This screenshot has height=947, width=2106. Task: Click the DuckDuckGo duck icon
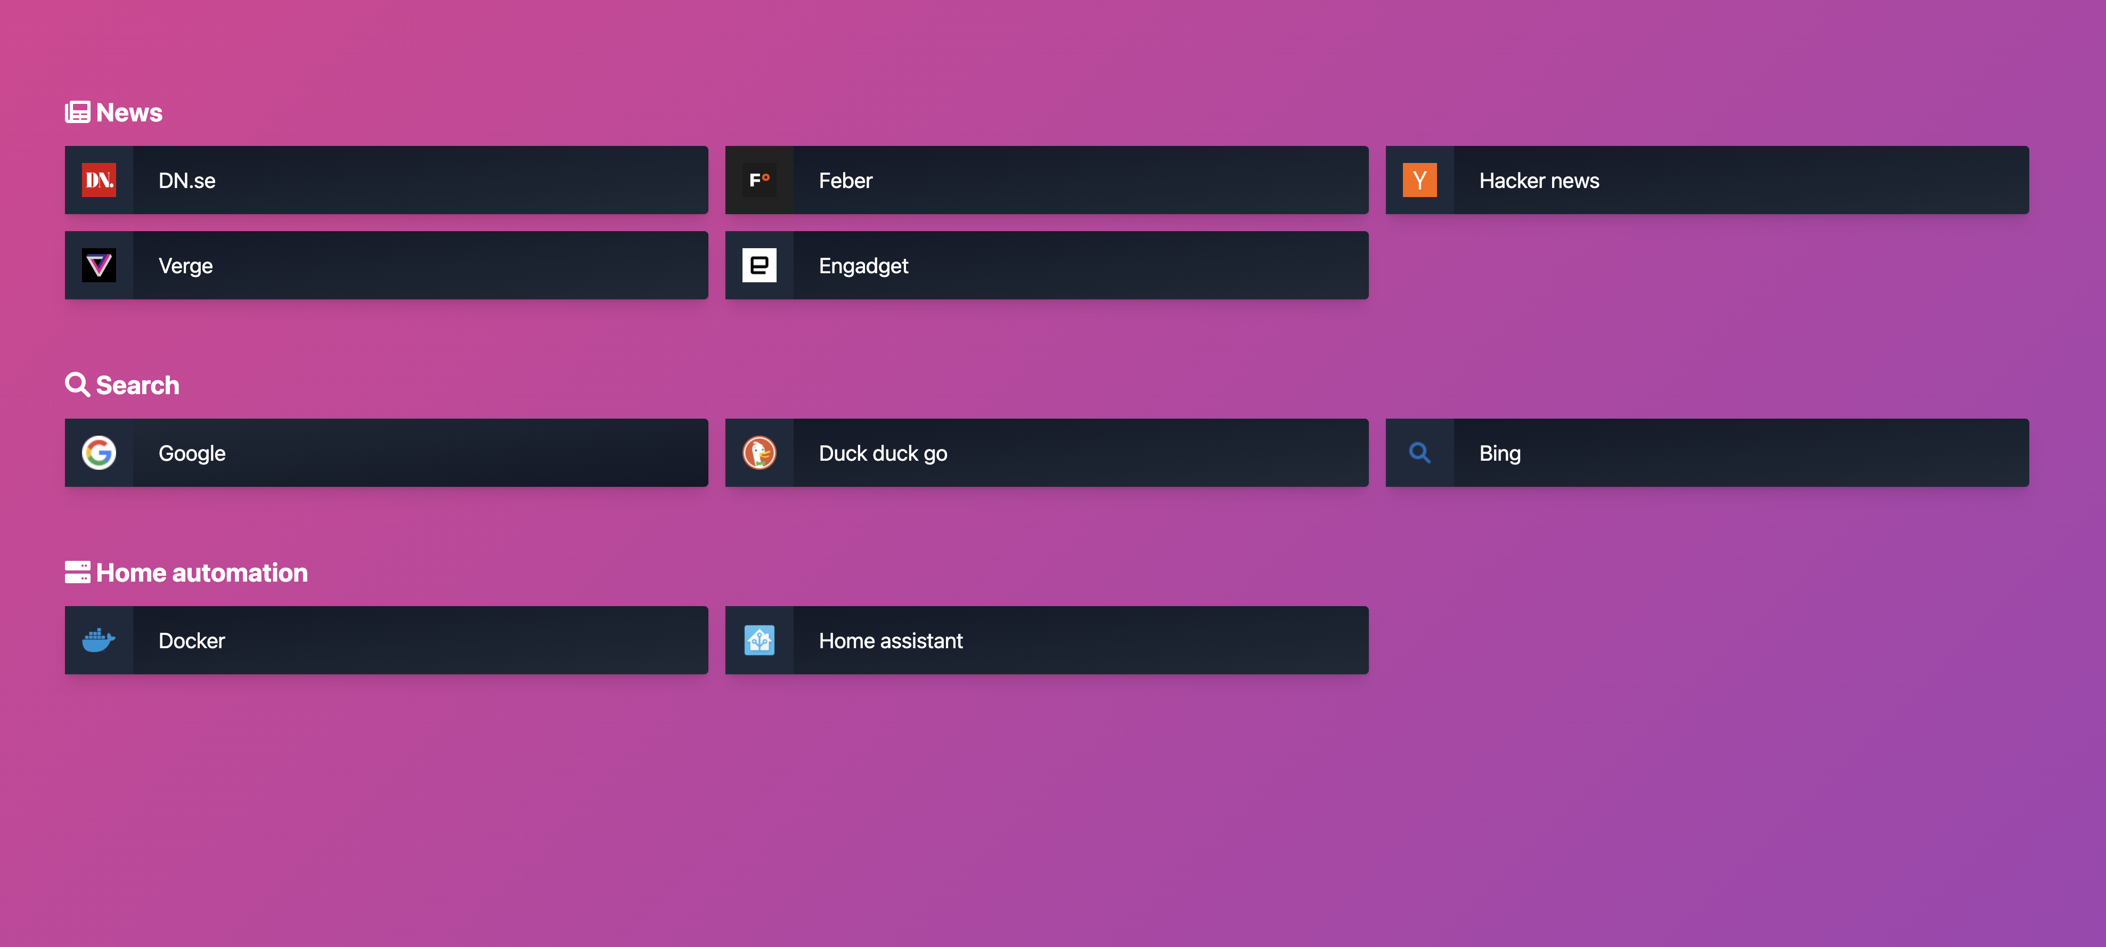click(758, 452)
